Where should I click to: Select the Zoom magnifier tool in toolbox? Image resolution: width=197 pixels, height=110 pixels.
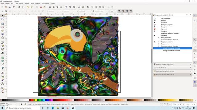click(x=2, y=88)
